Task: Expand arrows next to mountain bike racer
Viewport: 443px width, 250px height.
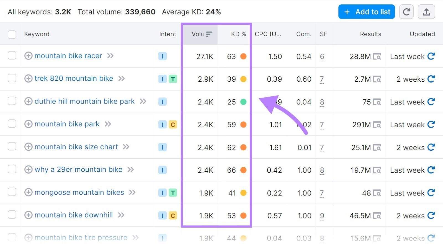Action: [110, 56]
